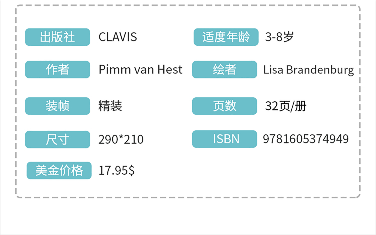The height and width of the screenshot is (235, 376).
Task: Select the 美金价格 label tag
Action: [59, 170]
